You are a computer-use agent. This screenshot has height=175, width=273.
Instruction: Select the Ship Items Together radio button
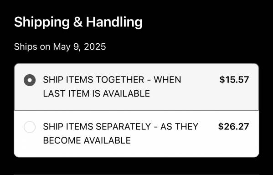[30, 80]
